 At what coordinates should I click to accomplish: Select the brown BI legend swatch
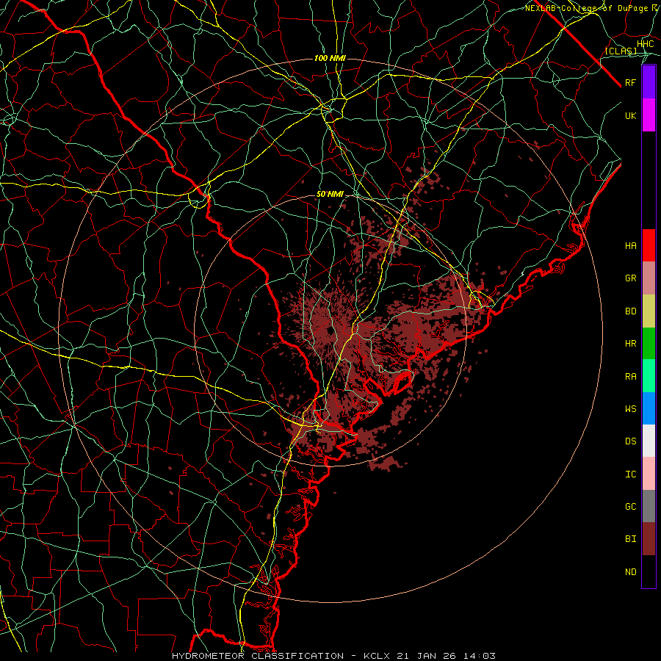[x=649, y=539]
